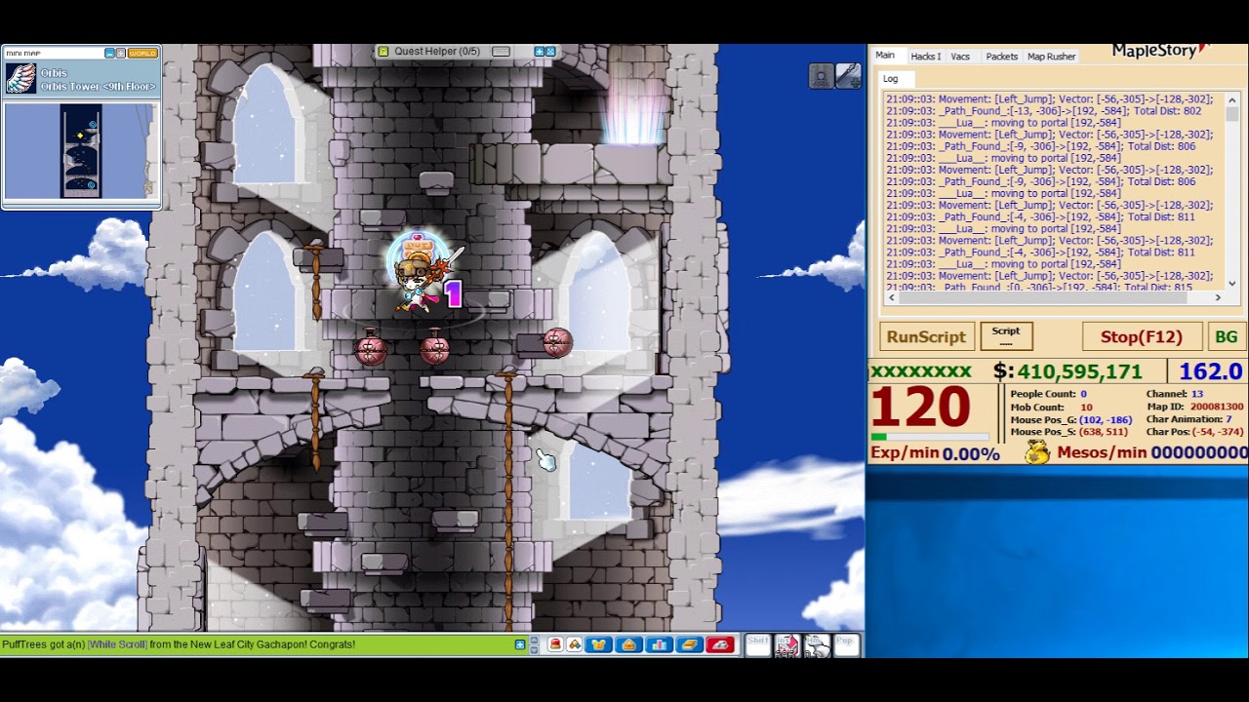Expand Quest Helper with plus icon
The image size is (1249, 702).
tap(540, 52)
